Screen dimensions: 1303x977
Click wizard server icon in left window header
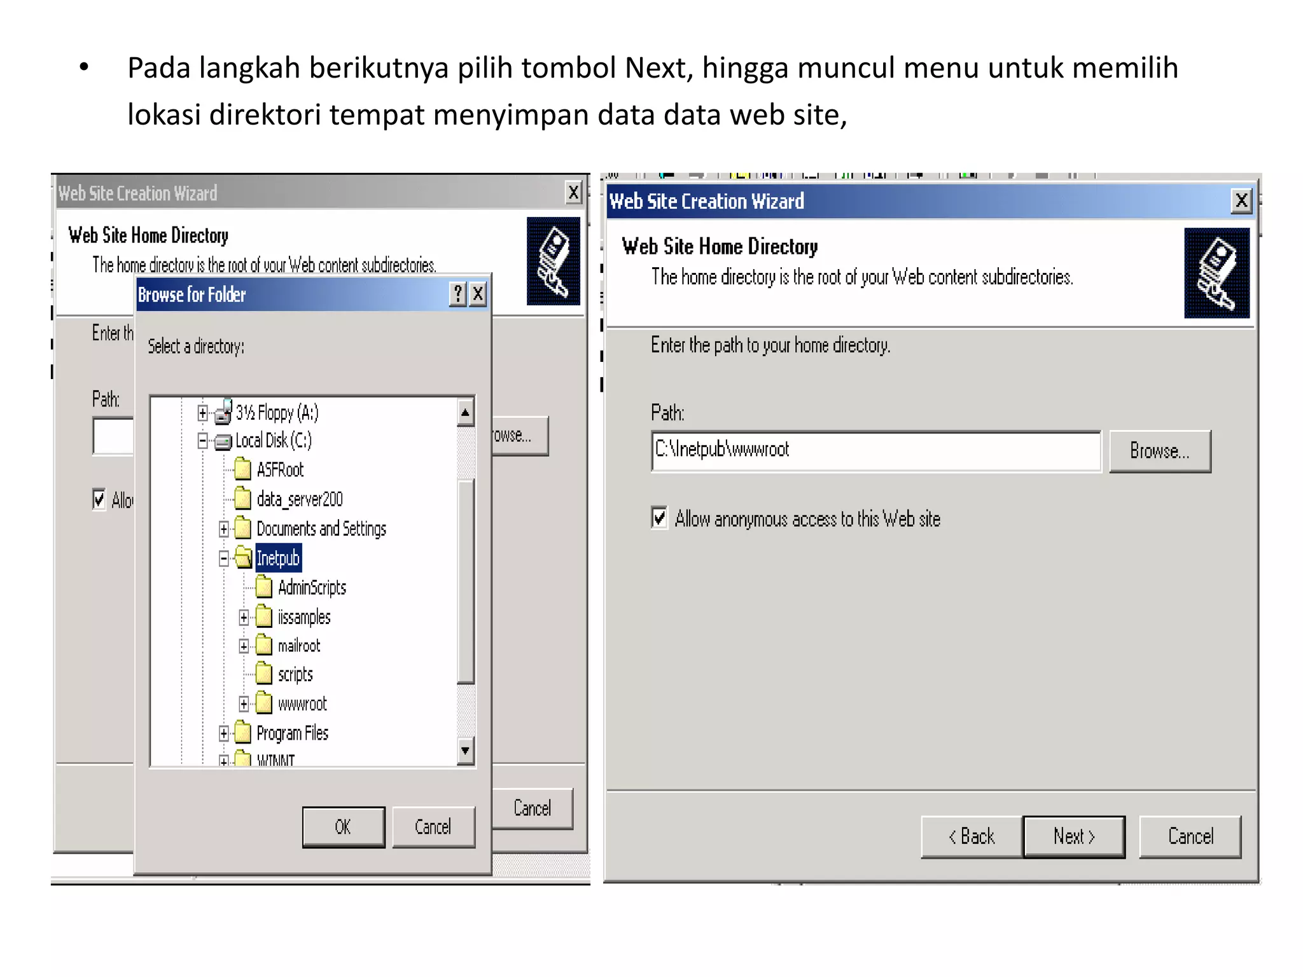point(553,261)
